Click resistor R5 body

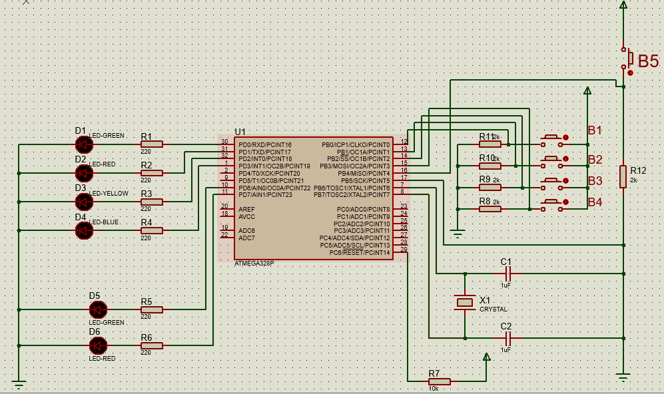[152, 309]
